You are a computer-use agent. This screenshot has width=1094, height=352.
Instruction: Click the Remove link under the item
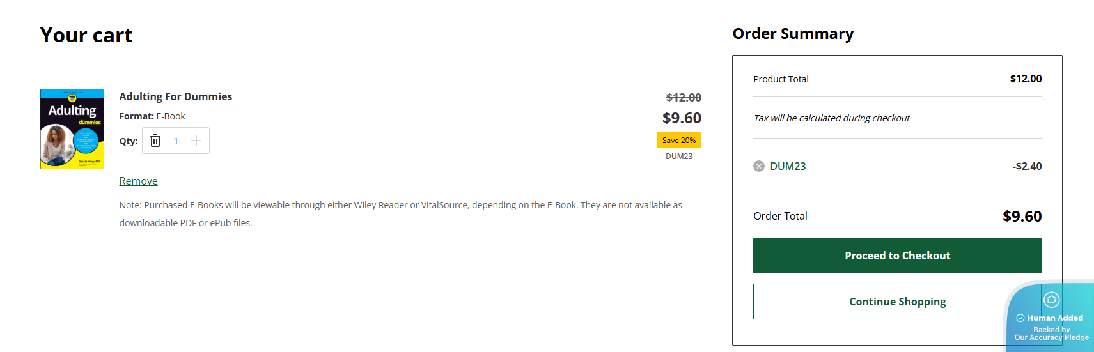click(x=138, y=181)
